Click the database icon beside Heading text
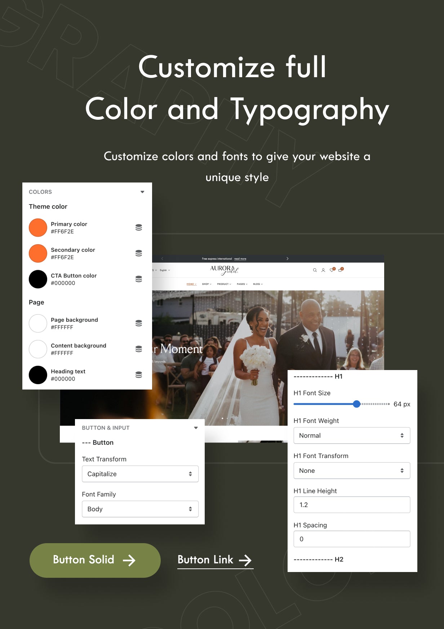 (139, 375)
